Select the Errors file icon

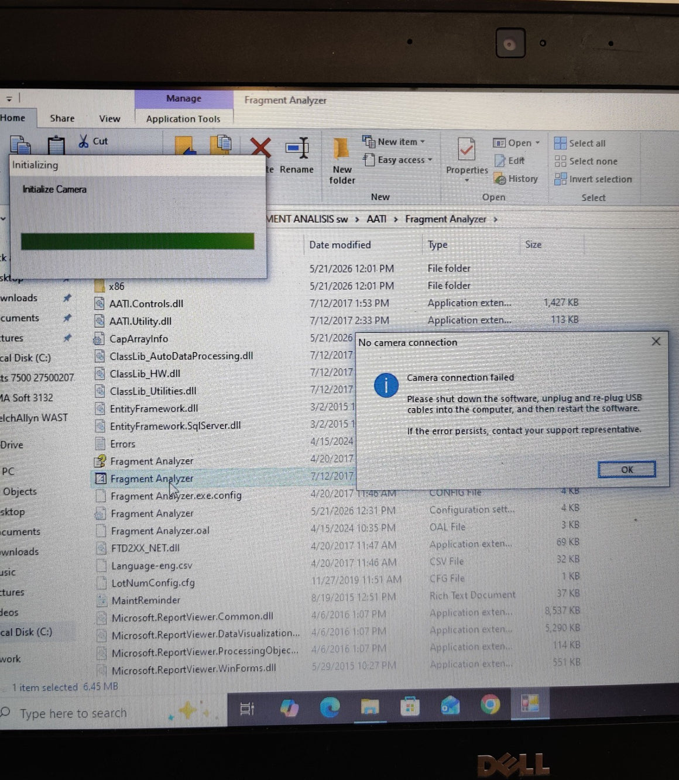(100, 444)
